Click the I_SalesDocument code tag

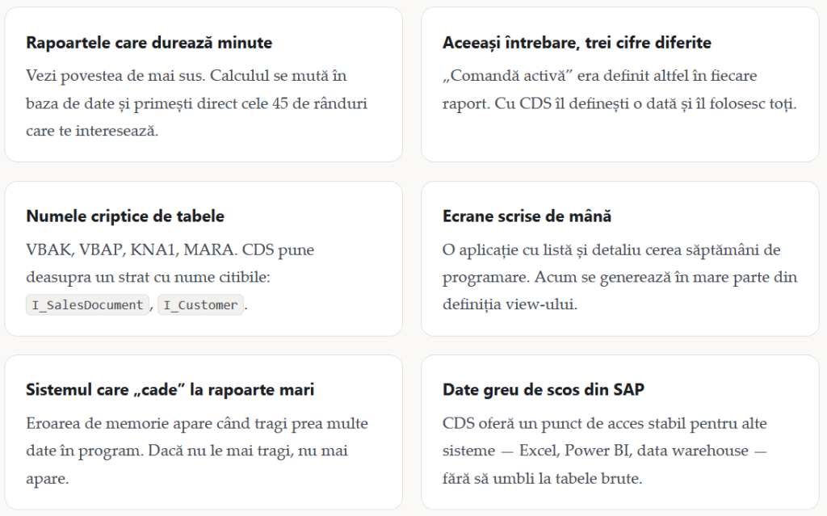point(87,305)
